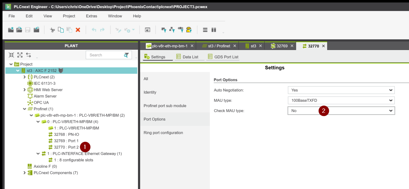The image size is (409, 189).
Task: Open the MAU type dropdown
Action: point(341,100)
